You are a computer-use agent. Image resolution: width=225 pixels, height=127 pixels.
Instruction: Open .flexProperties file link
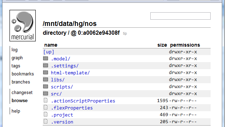[x=72, y=108]
